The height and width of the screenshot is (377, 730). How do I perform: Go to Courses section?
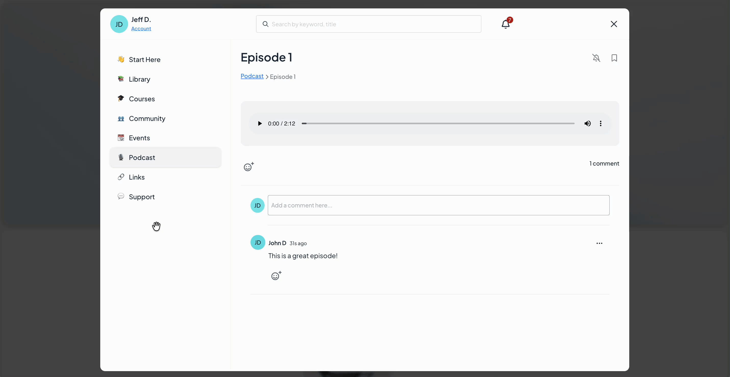(x=142, y=99)
